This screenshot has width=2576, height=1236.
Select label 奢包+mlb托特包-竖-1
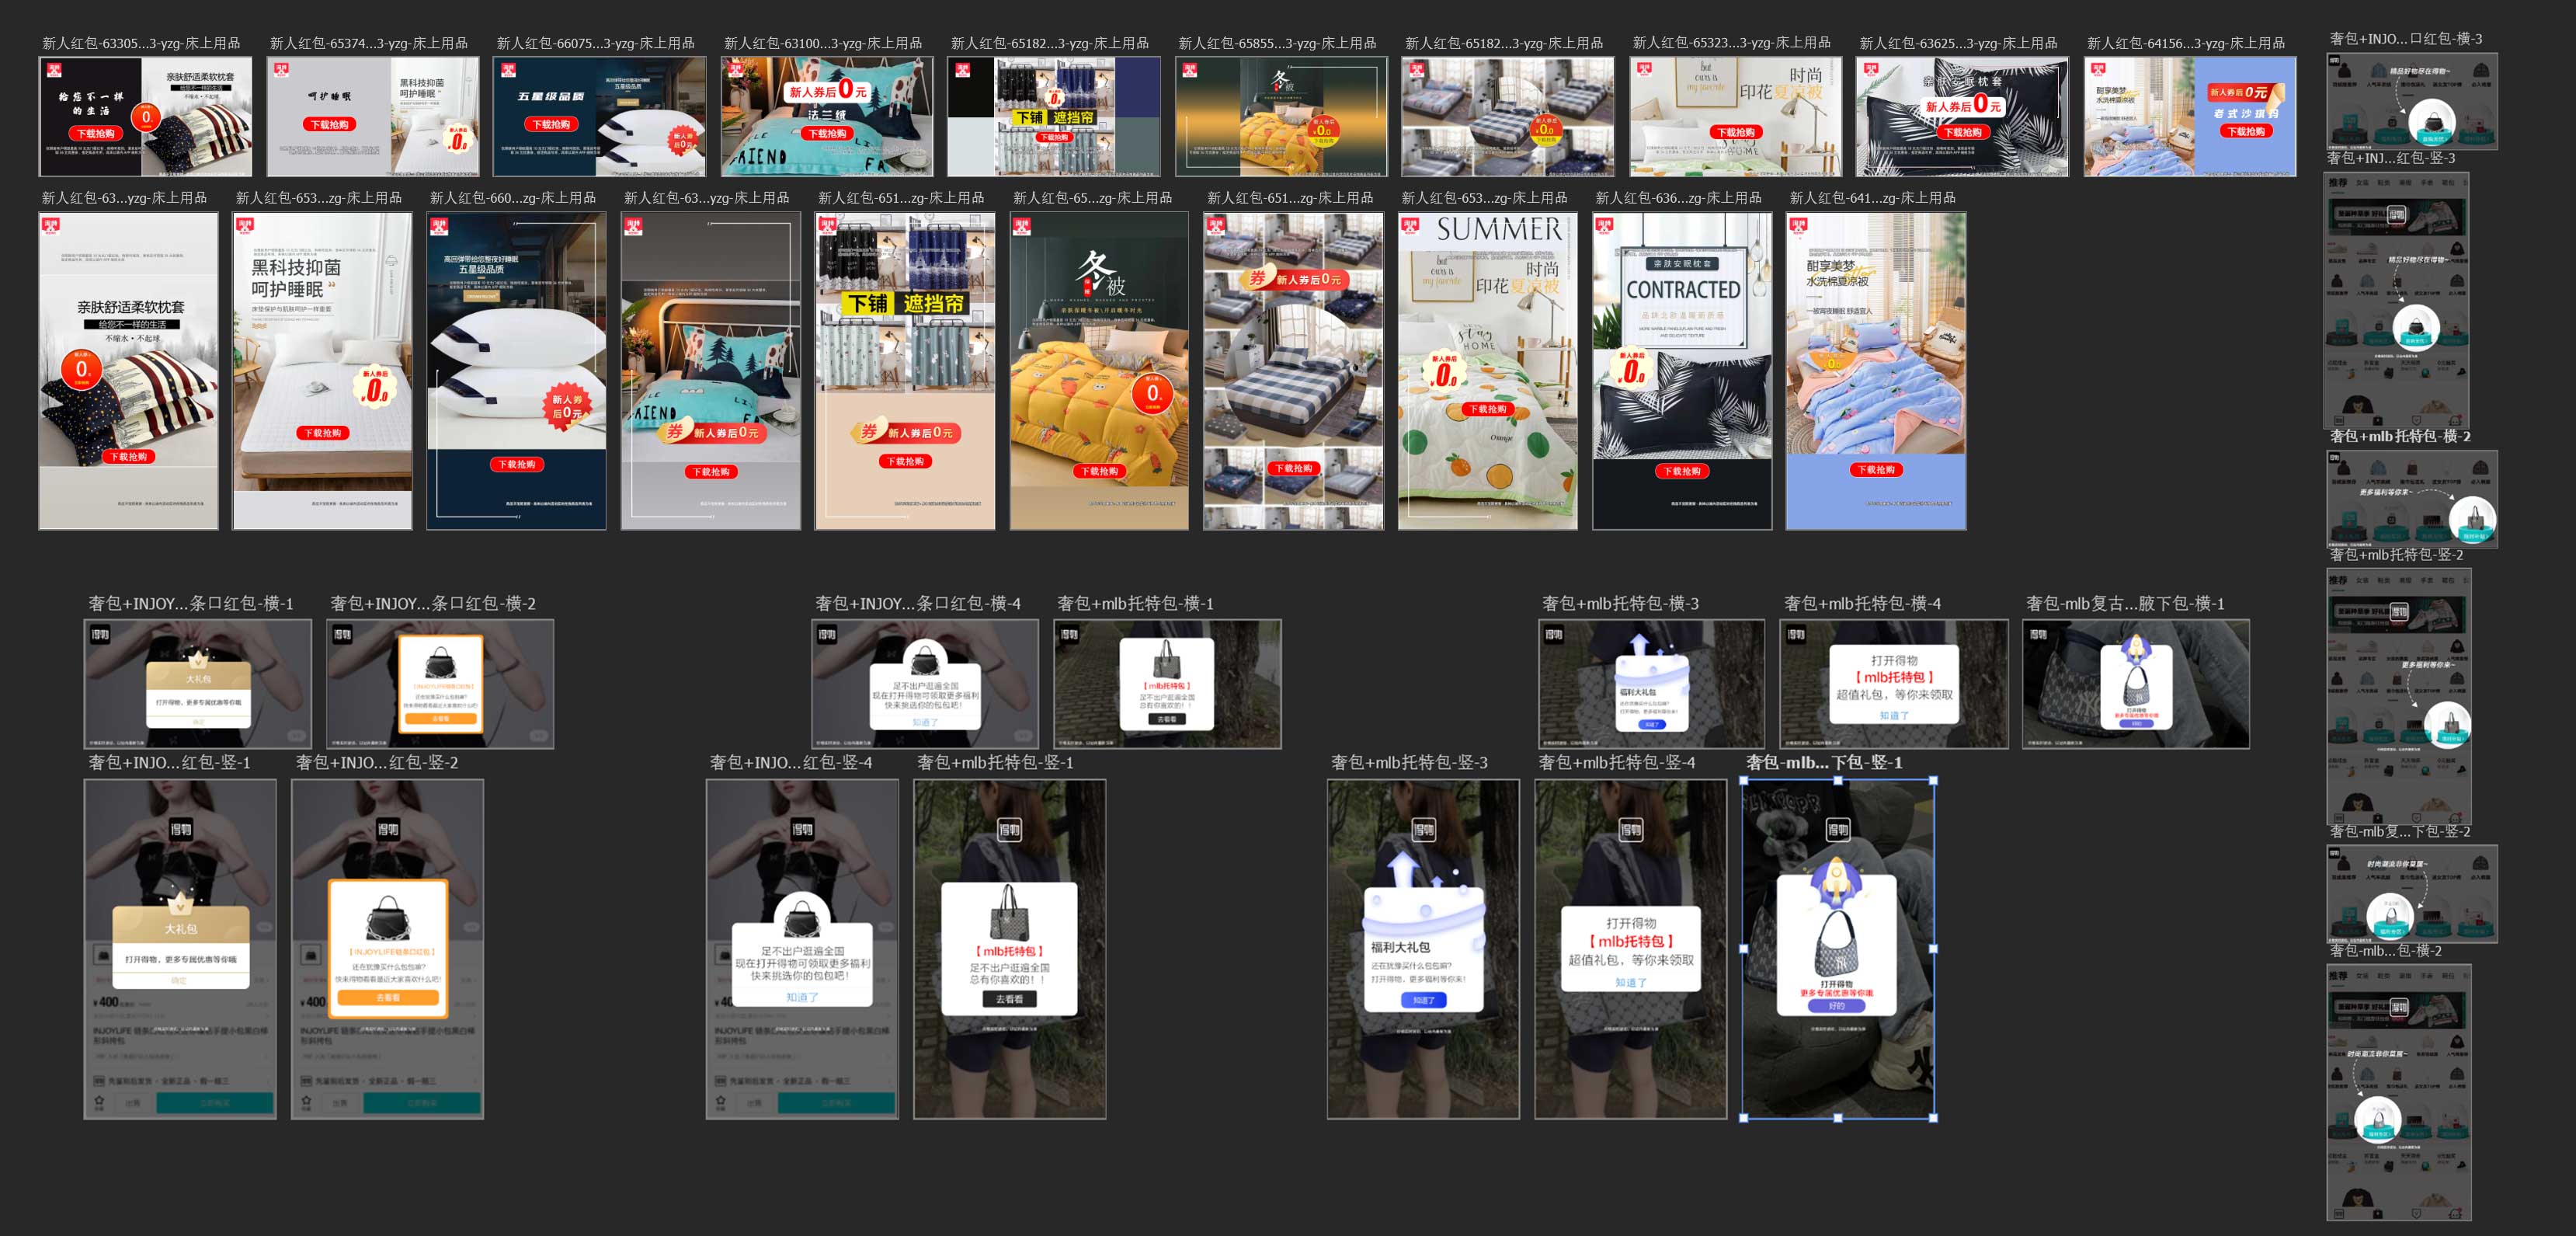tap(995, 762)
